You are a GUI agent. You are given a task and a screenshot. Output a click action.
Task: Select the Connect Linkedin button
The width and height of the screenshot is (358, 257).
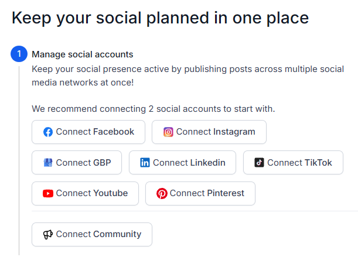pyautogui.click(x=182, y=163)
